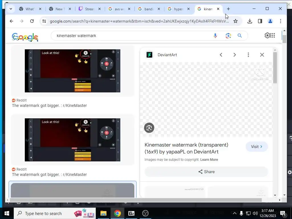This screenshot has width=292, height=219.
Task: Open File Explorer from taskbar
Action: point(103,213)
